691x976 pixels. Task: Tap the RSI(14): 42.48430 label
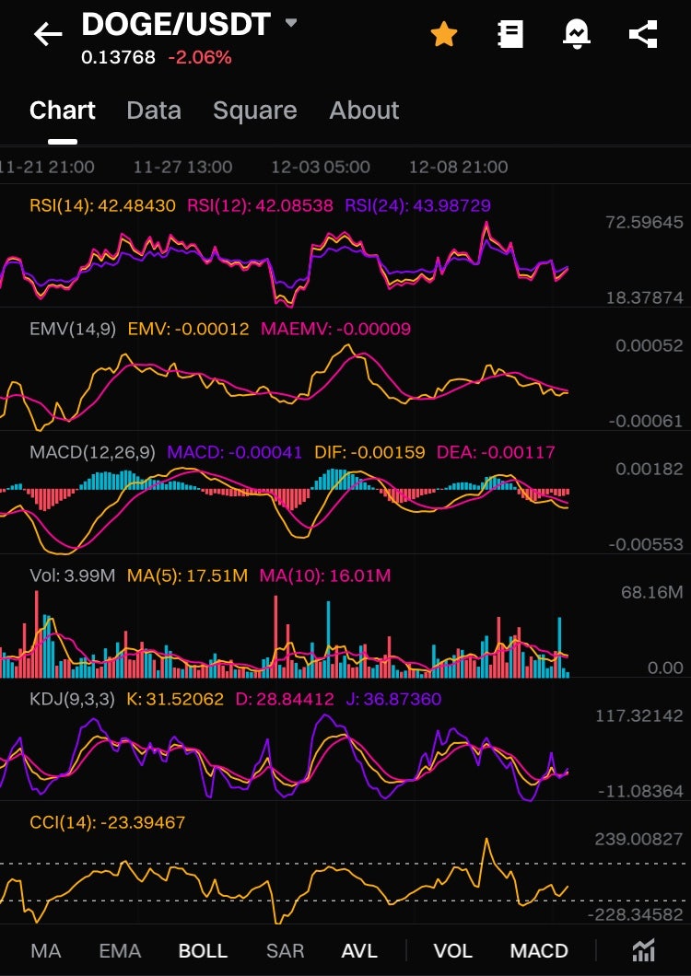pos(103,205)
